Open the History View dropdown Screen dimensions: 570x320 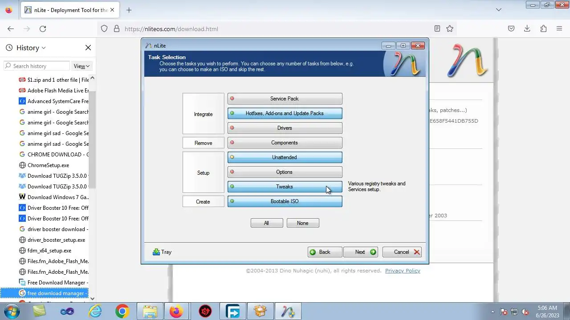[x=82, y=66]
